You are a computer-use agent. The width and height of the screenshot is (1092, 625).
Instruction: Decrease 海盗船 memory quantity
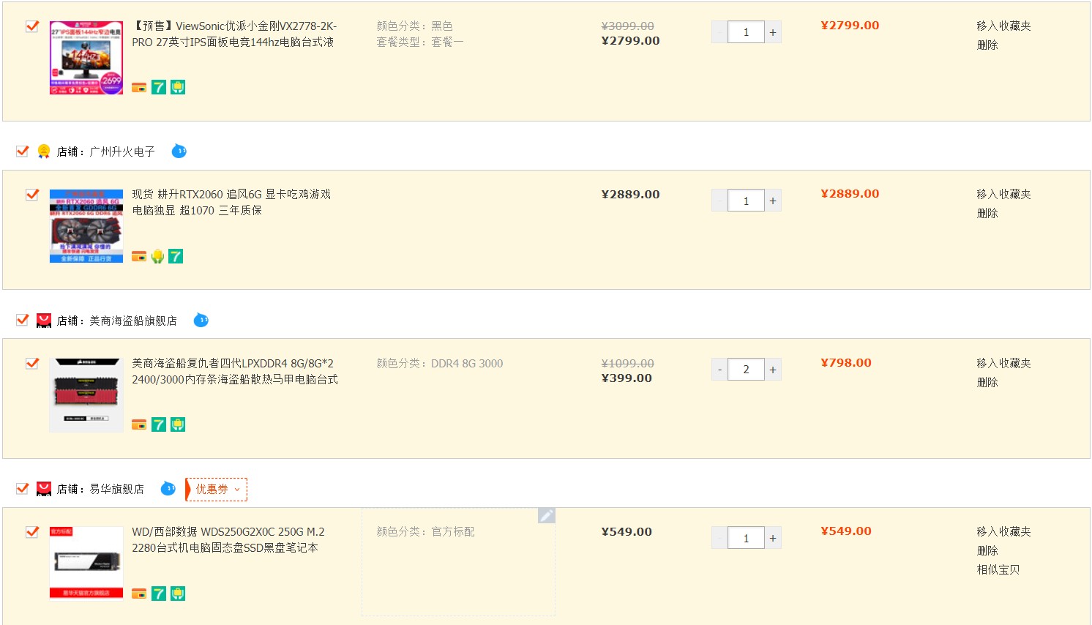719,370
